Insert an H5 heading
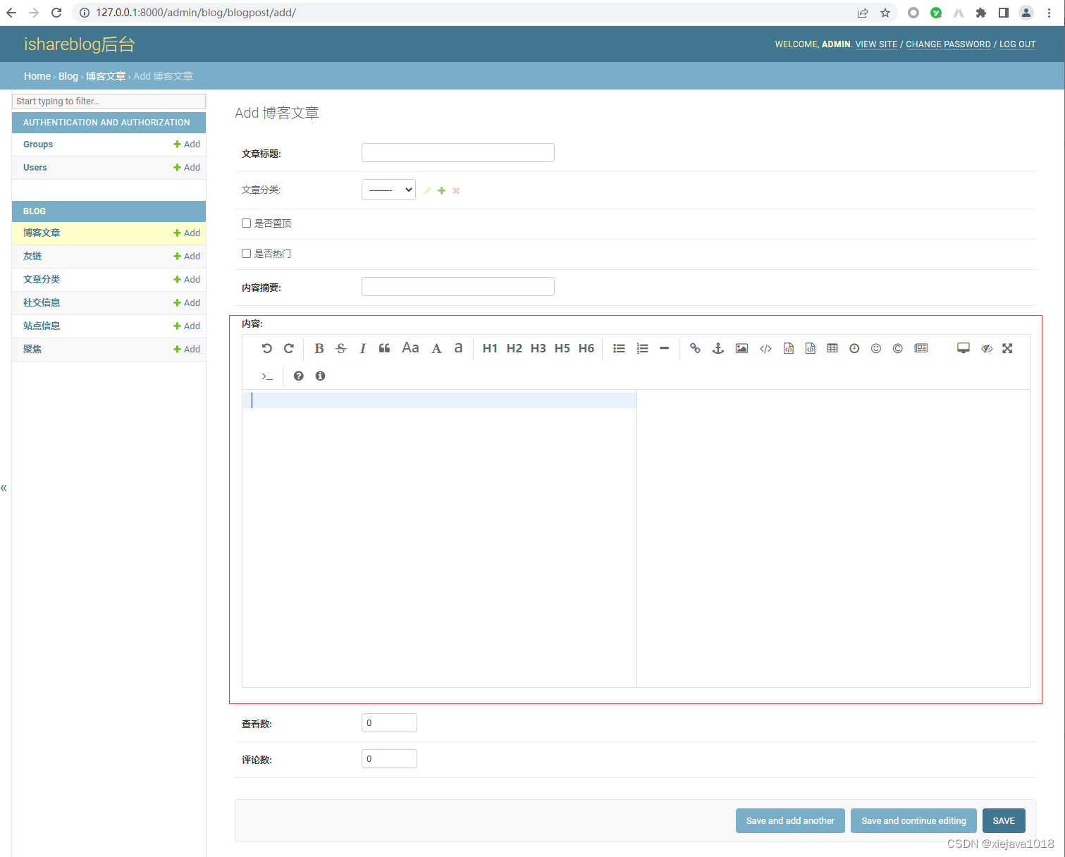 point(562,348)
